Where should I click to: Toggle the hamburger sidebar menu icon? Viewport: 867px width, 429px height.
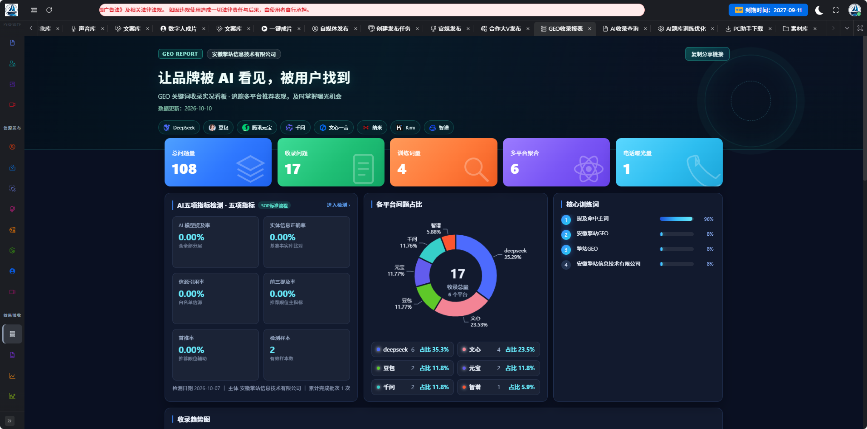tap(34, 10)
